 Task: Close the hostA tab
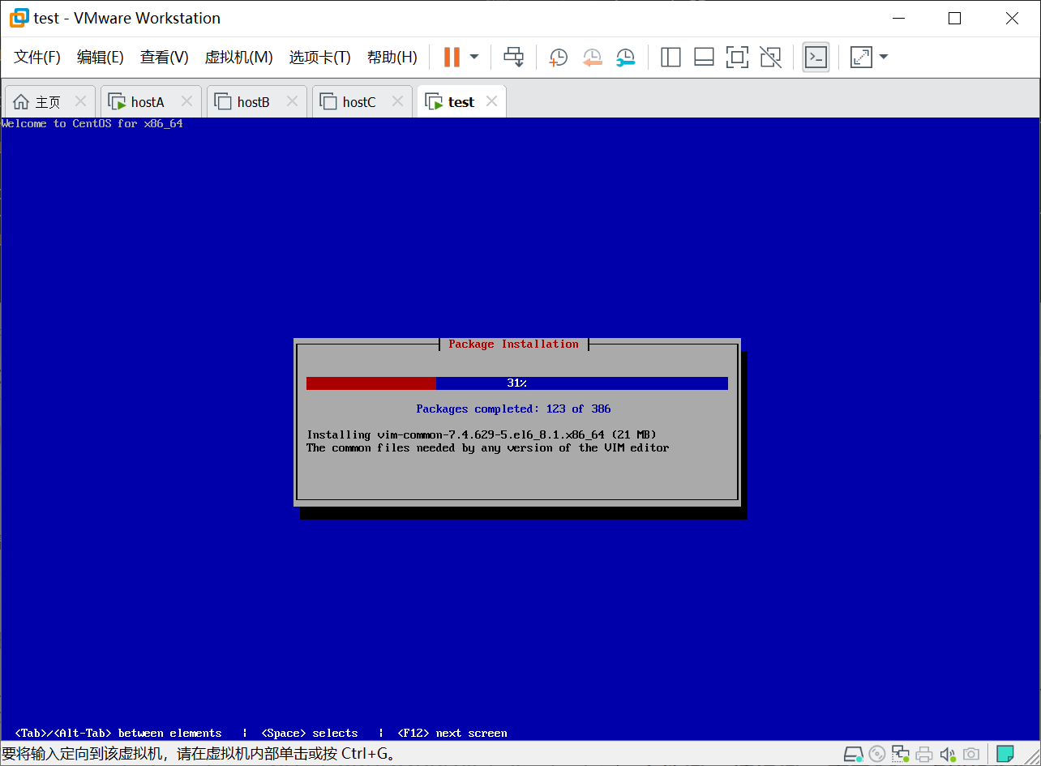point(186,101)
